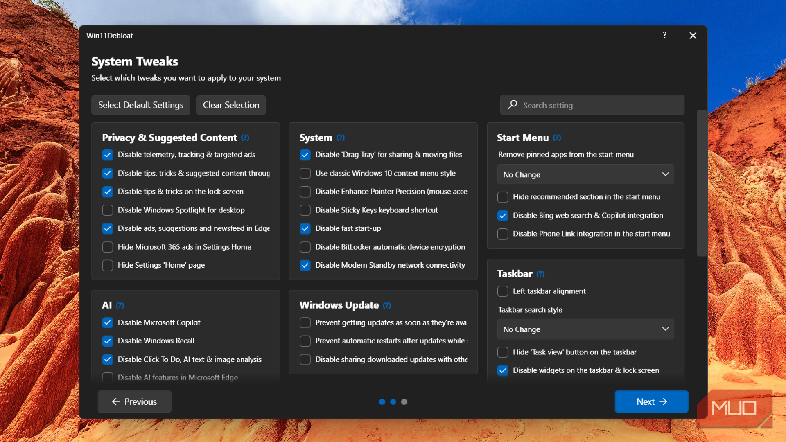Screen dimensions: 786x442
Task: Focus the Search setting field
Action: 592,105
